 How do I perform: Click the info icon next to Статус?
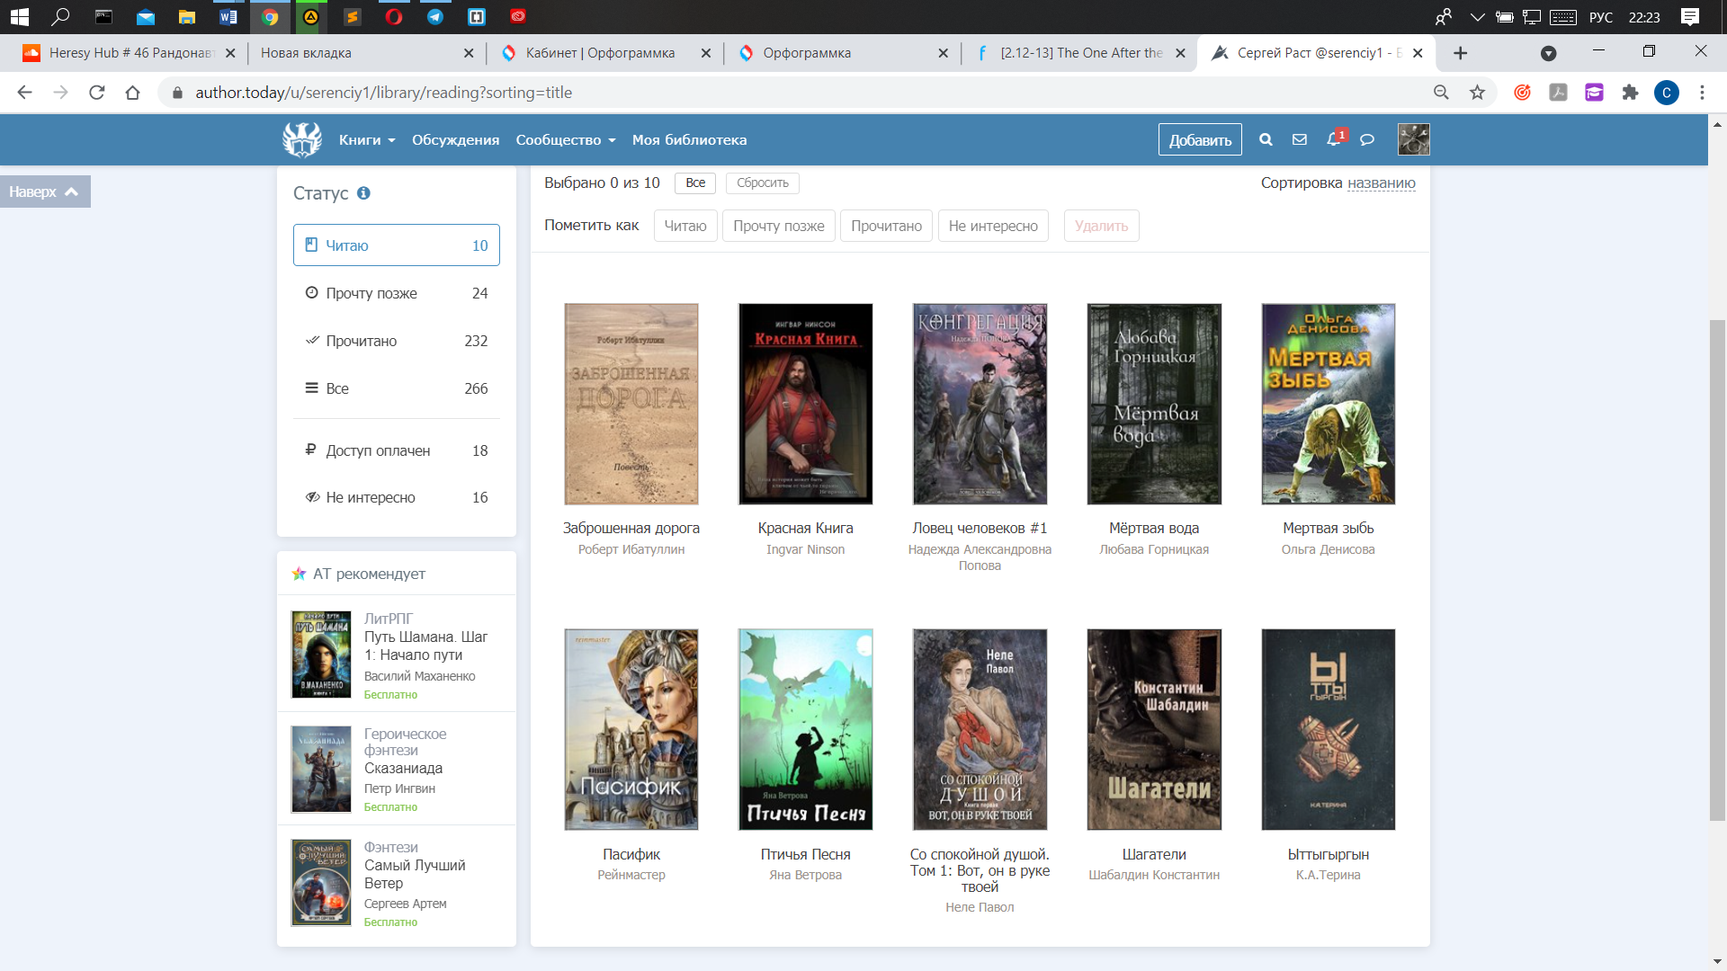click(363, 193)
